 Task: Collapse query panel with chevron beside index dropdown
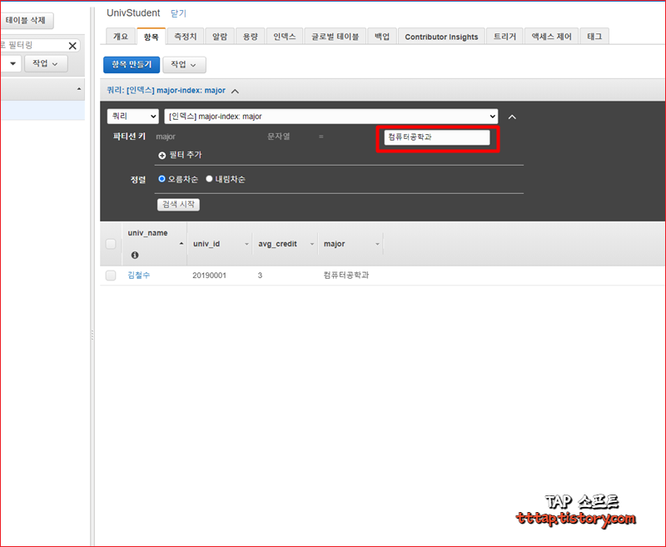pos(512,117)
